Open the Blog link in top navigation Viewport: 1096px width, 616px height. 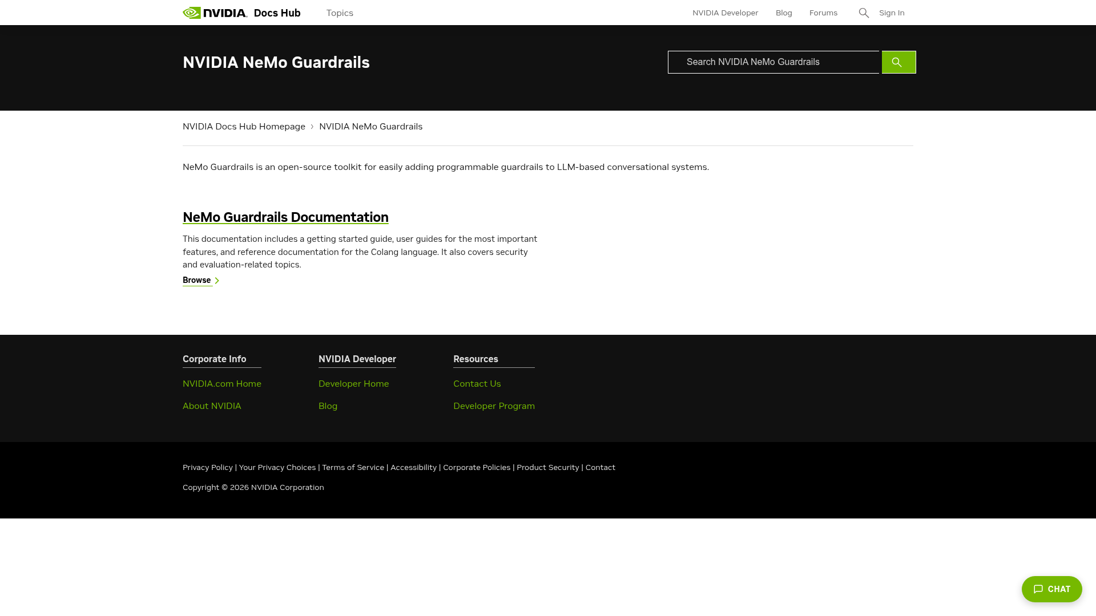pos(784,13)
